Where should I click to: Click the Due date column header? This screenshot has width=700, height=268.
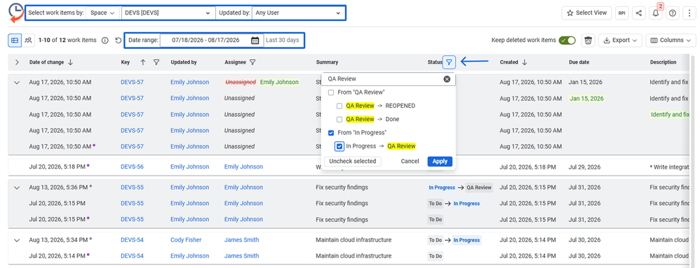[x=579, y=62]
